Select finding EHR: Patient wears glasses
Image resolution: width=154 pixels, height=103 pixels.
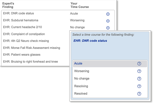point(22,55)
